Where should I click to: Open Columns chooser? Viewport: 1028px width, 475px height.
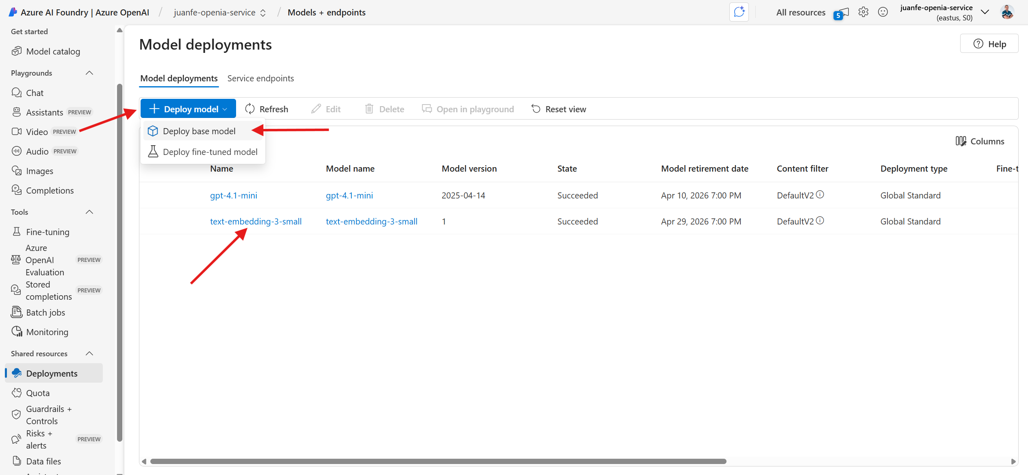pyautogui.click(x=980, y=141)
